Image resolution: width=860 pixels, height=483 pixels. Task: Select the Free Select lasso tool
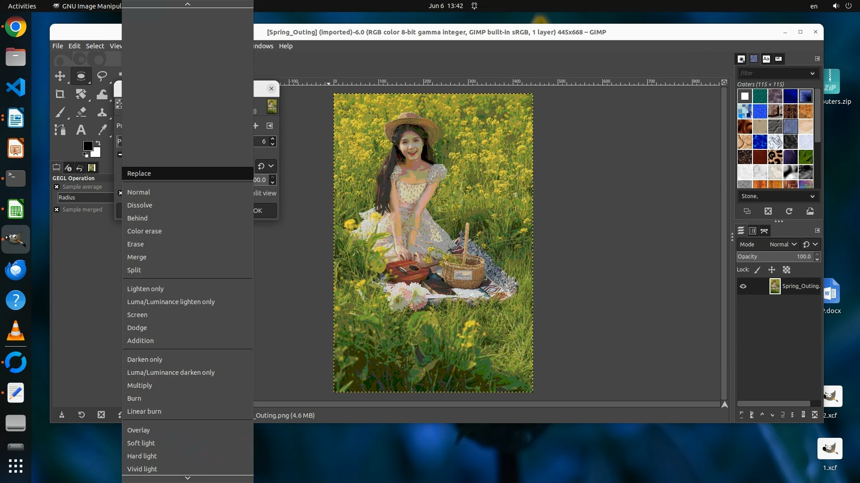102,76
